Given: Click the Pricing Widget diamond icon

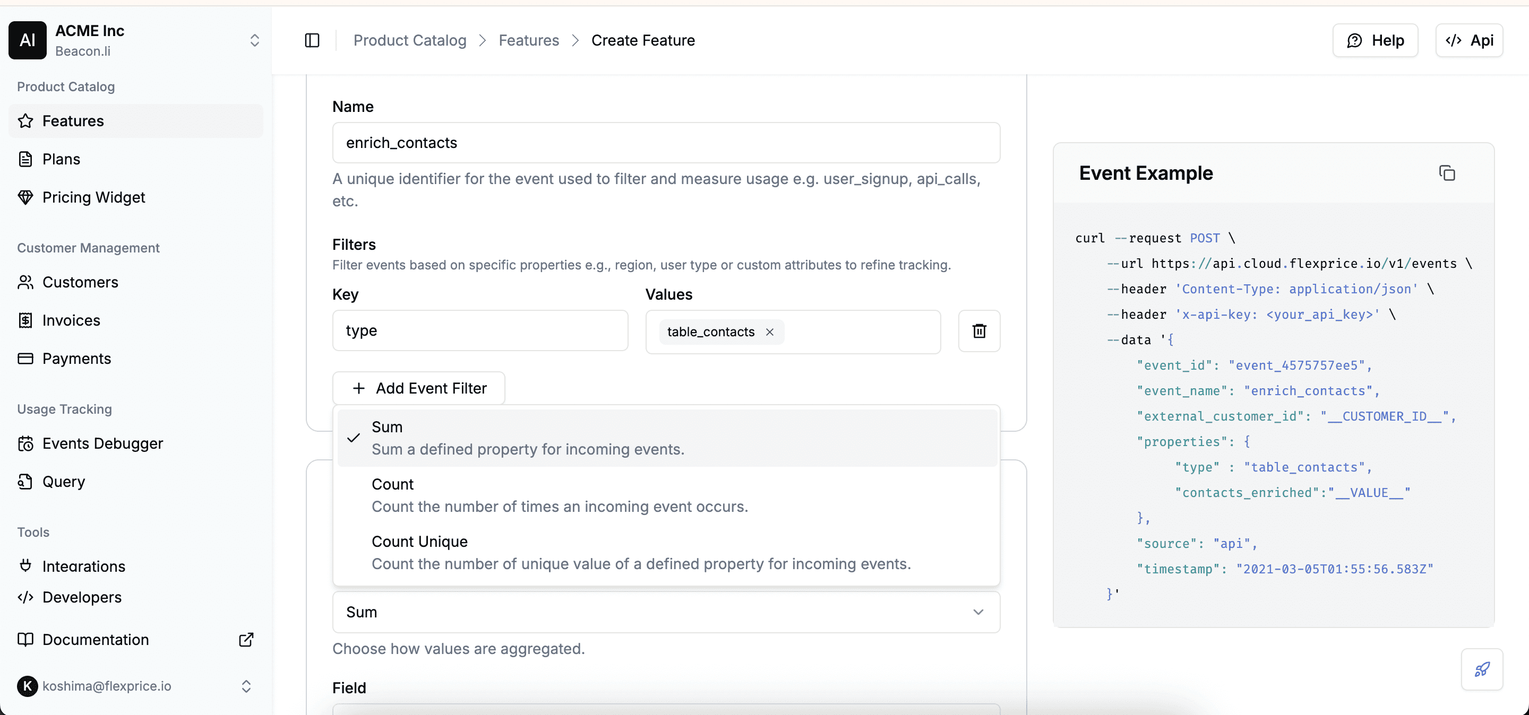Looking at the screenshot, I should [25, 197].
